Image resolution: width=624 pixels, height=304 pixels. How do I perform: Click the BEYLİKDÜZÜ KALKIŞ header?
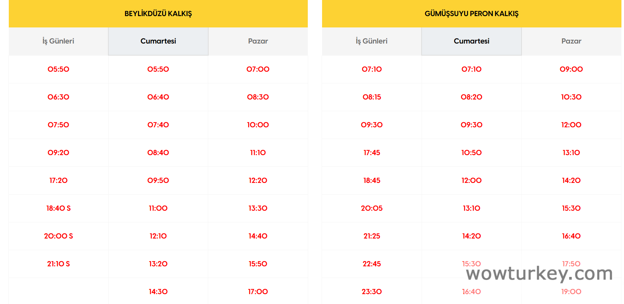[x=158, y=14]
